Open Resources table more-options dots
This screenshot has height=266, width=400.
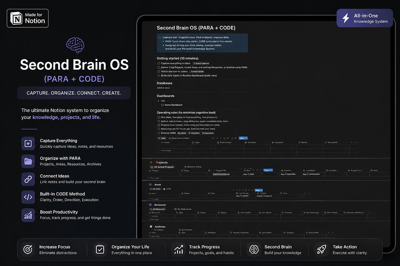click(x=373, y=212)
